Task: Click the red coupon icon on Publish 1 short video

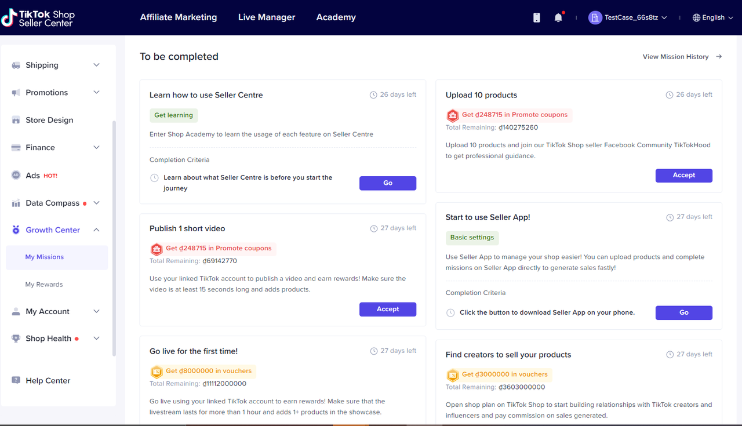Action: (x=157, y=249)
